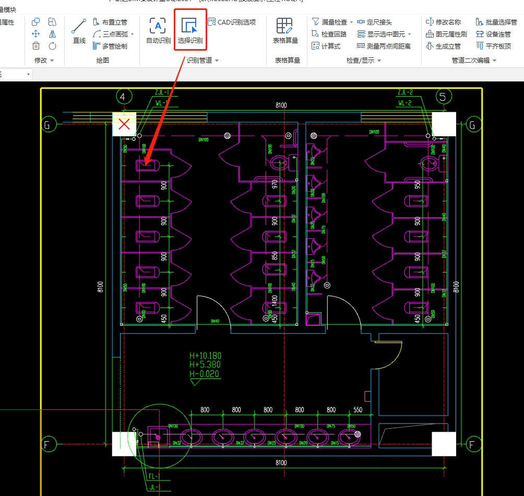This screenshot has height=496, width=524.
Task: Expand the 漏量检查 dropdown arrow
Action: tap(351, 22)
